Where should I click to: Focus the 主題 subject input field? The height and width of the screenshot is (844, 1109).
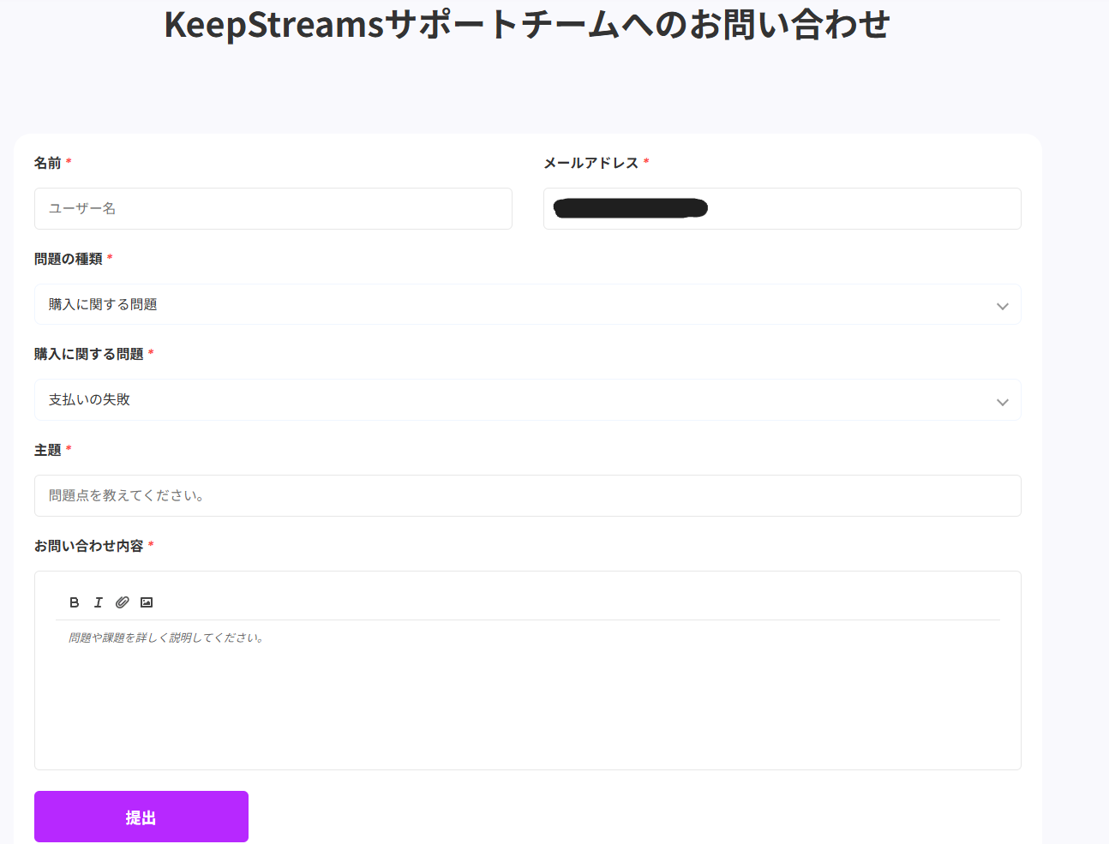coord(528,495)
